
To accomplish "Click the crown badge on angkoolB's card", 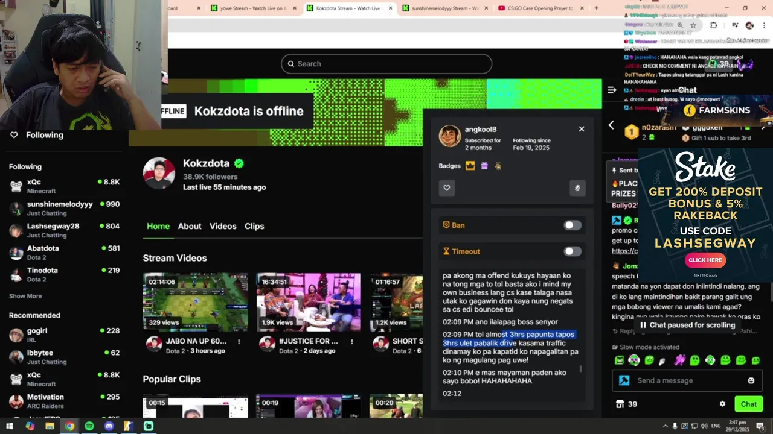I will click(470, 166).
